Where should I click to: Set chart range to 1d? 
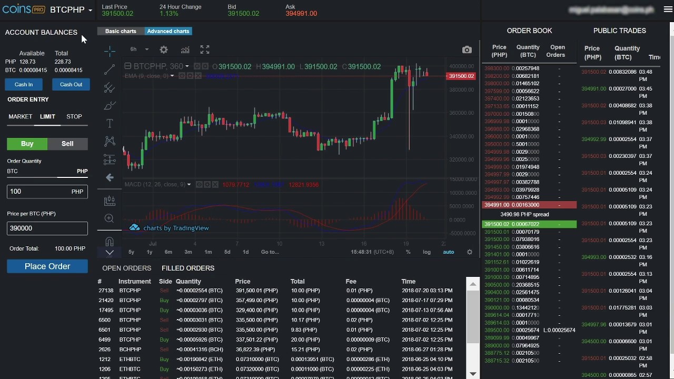(245, 252)
